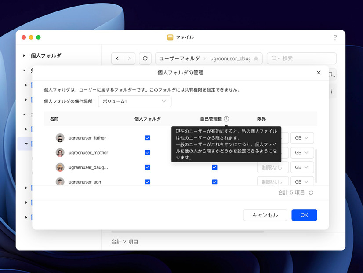Click the 自己管理権 help icon
This screenshot has width=363, height=273.
click(x=226, y=119)
